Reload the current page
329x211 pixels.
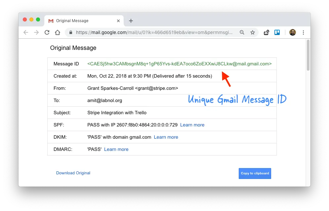tap(47, 32)
